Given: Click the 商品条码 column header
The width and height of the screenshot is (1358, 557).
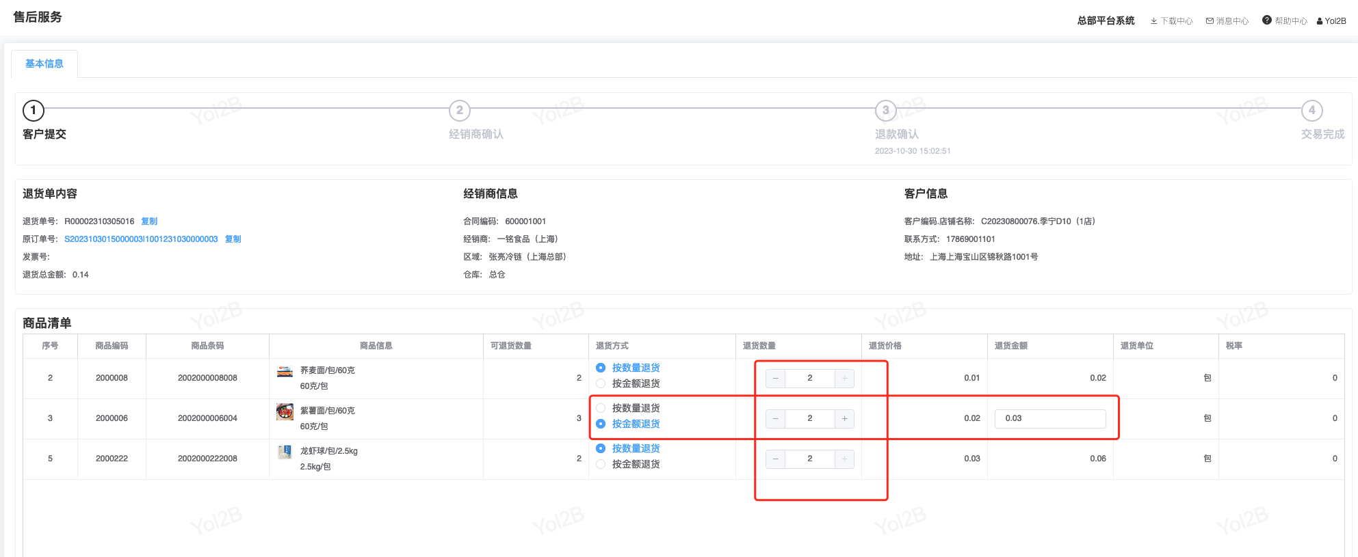Looking at the screenshot, I should pos(207,346).
